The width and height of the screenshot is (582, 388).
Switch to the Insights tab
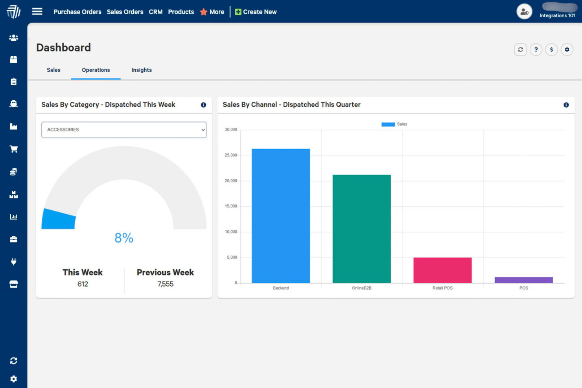coord(141,70)
